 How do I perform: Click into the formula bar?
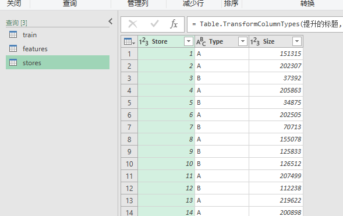click(265, 24)
